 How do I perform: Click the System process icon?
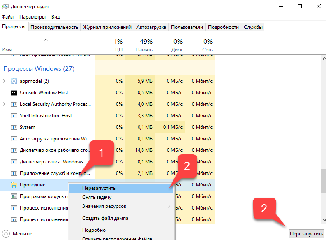(14, 127)
